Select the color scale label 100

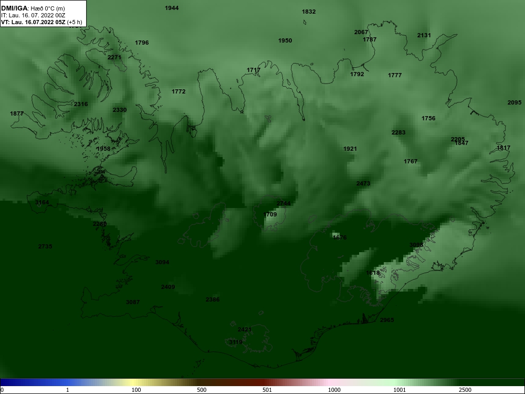coord(136,390)
